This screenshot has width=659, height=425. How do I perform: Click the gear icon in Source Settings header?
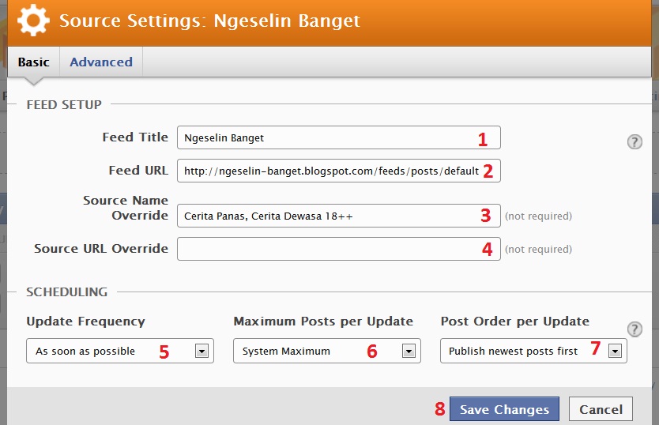click(x=33, y=20)
